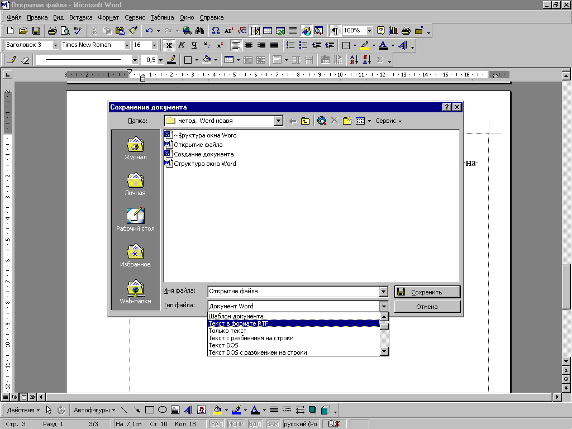572x429 pixels.
Task: Create new folder in save dialog
Action: click(x=347, y=121)
